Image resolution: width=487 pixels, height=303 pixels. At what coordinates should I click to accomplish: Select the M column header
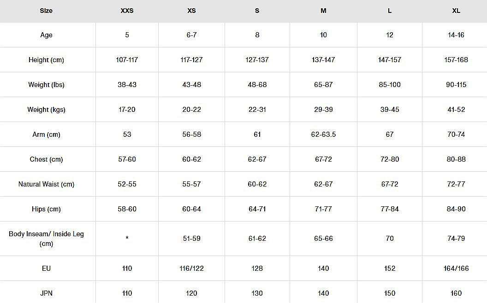pos(323,11)
